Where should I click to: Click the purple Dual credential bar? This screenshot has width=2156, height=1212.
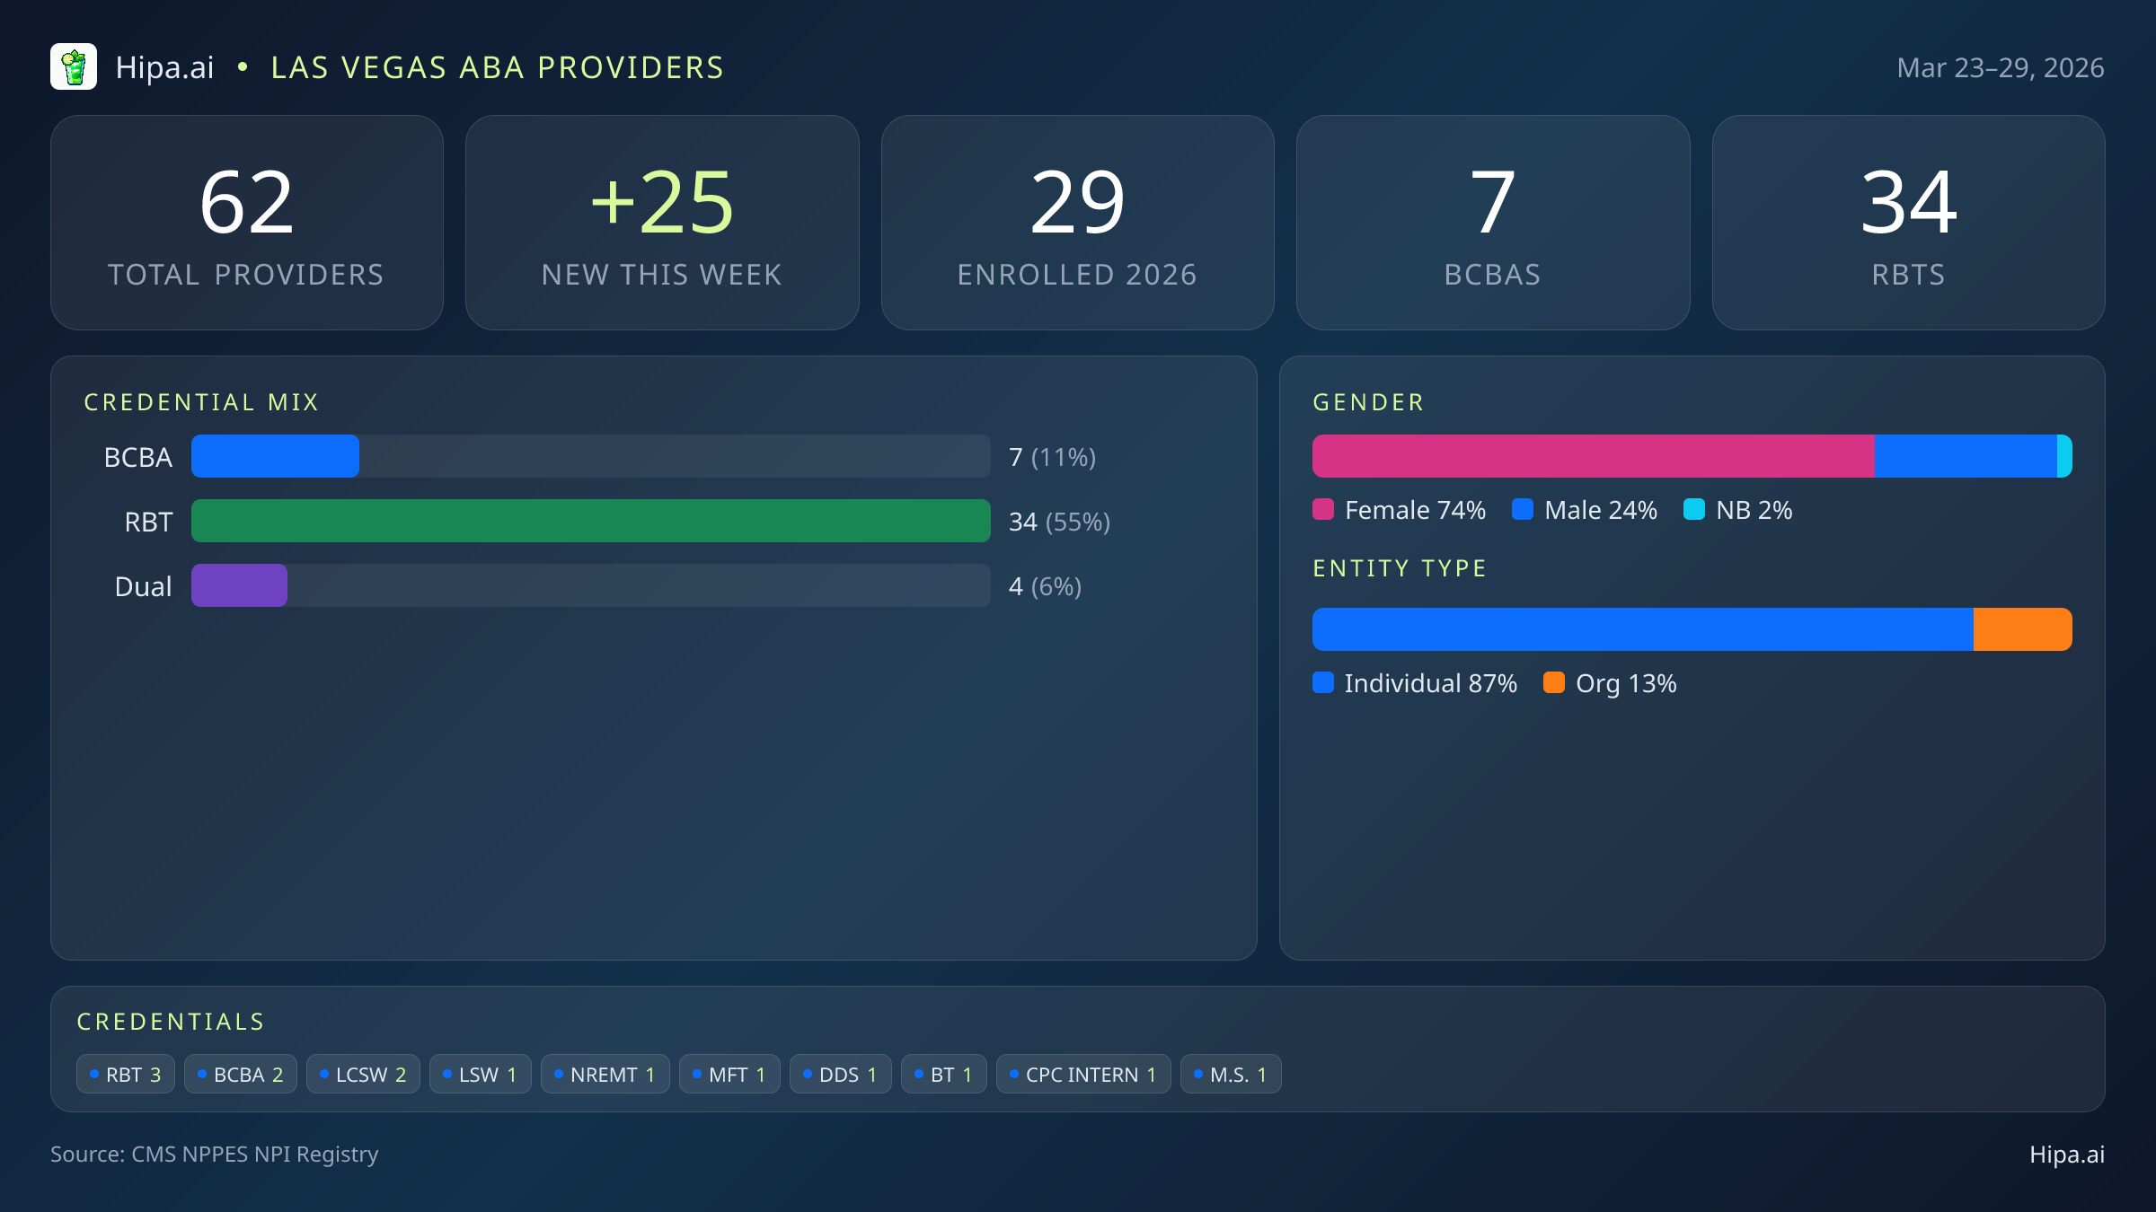(x=239, y=585)
